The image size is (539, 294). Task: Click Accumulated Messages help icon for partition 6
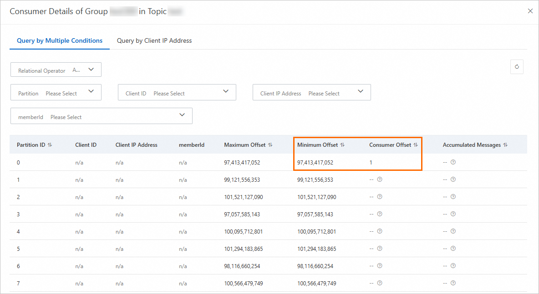[x=453, y=265]
